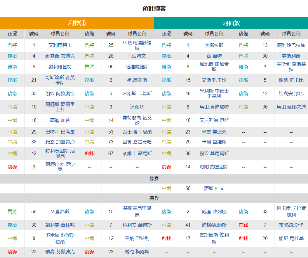Click player 賓.韋特
The height and width of the screenshot is (258, 308).
point(214,56)
